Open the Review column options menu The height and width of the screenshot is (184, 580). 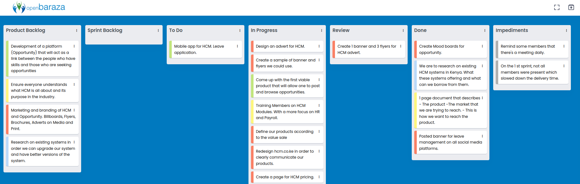403,30
